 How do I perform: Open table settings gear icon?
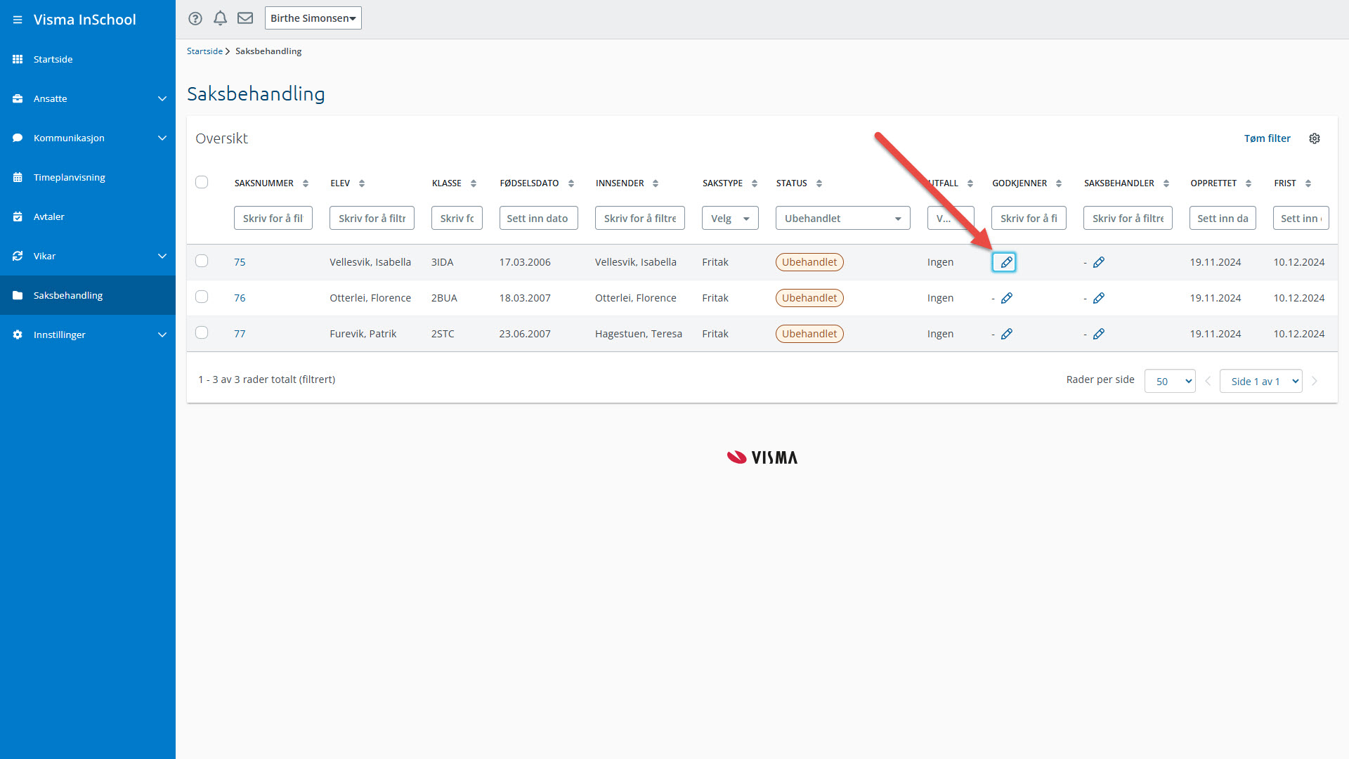(1314, 138)
